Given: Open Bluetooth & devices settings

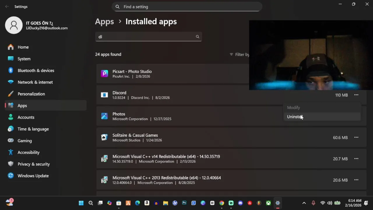Looking at the screenshot, I should coord(36,71).
